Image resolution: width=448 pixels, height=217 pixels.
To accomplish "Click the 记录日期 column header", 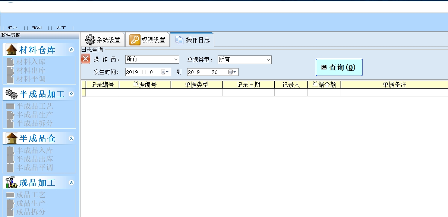I will [x=249, y=84].
